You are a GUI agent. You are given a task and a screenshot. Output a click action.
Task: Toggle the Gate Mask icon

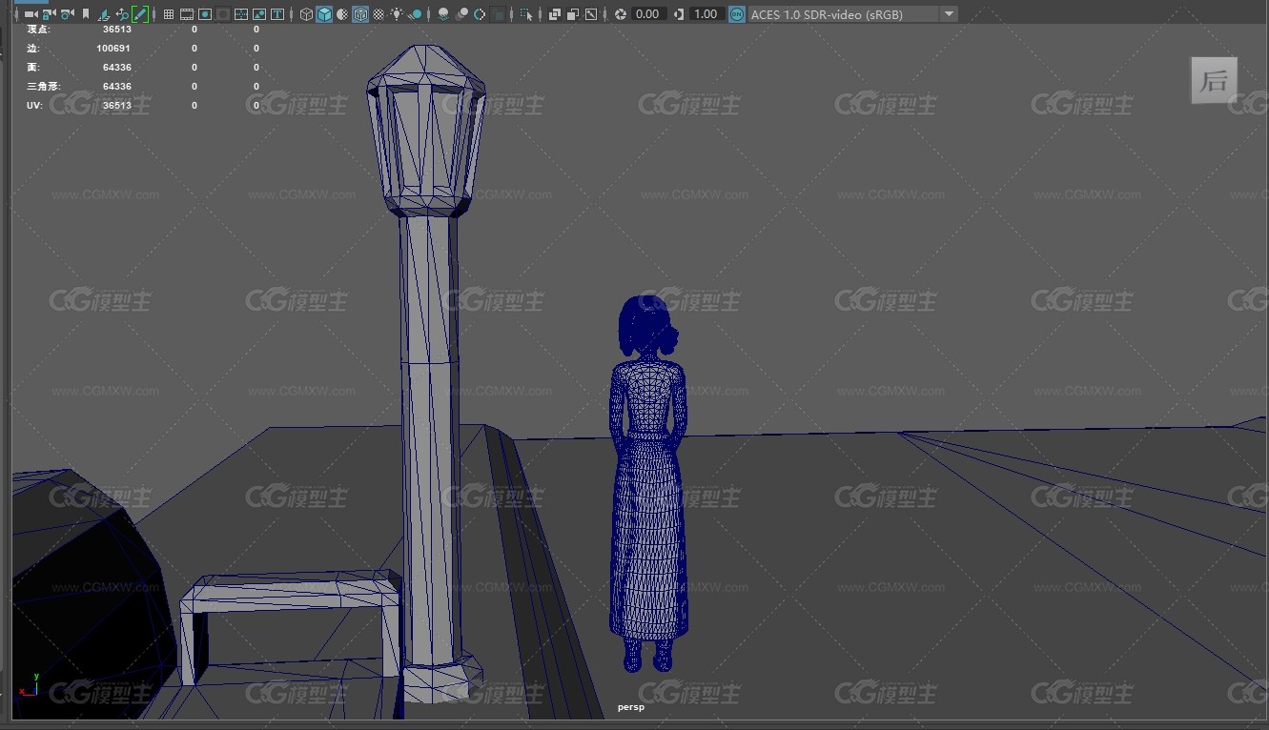[223, 14]
